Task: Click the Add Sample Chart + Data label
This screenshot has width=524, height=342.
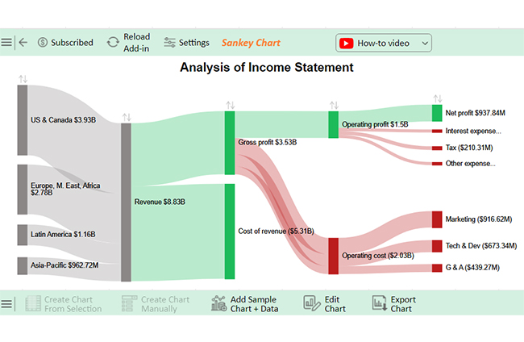Action: [x=254, y=304]
